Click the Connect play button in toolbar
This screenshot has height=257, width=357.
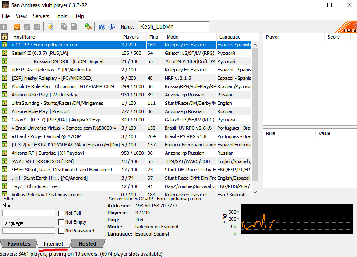[4, 27]
